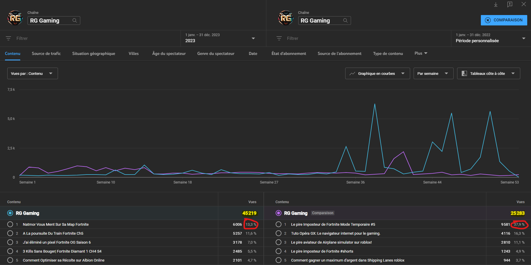The width and height of the screenshot is (531, 265).
Task: Open the Période personnalisée date dropdown
Action: (491, 38)
